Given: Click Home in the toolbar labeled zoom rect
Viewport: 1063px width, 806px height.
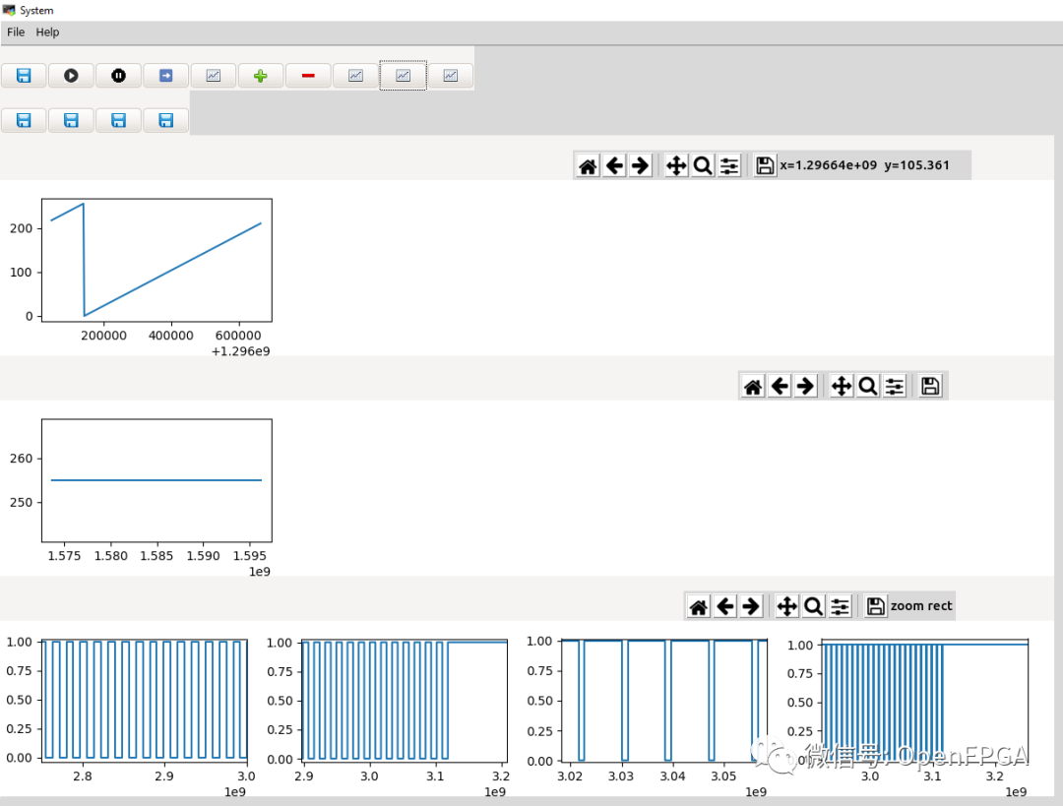Looking at the screenshot, I should (x=698, y=606).
